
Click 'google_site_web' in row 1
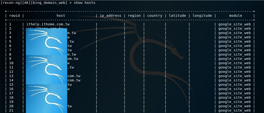click(235, 24)
